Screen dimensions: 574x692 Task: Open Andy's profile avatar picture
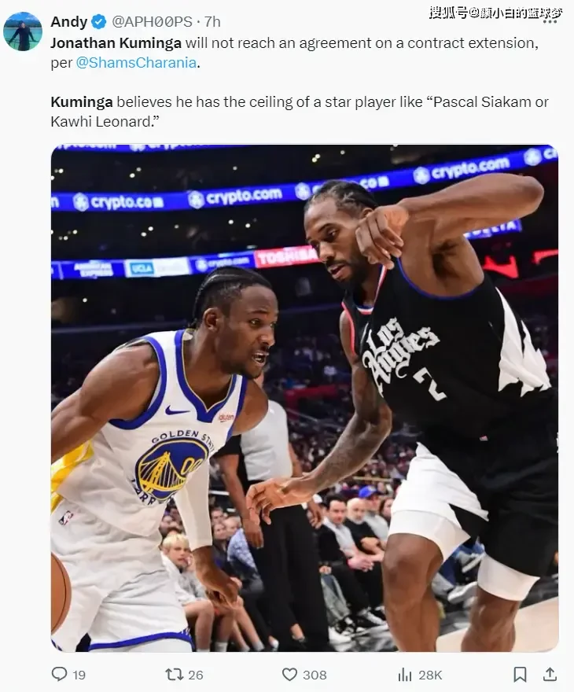click(x=23, y=31)
